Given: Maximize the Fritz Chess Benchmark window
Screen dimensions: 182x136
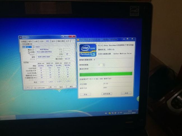Looking at the screenshot, I should pos(127,39).
